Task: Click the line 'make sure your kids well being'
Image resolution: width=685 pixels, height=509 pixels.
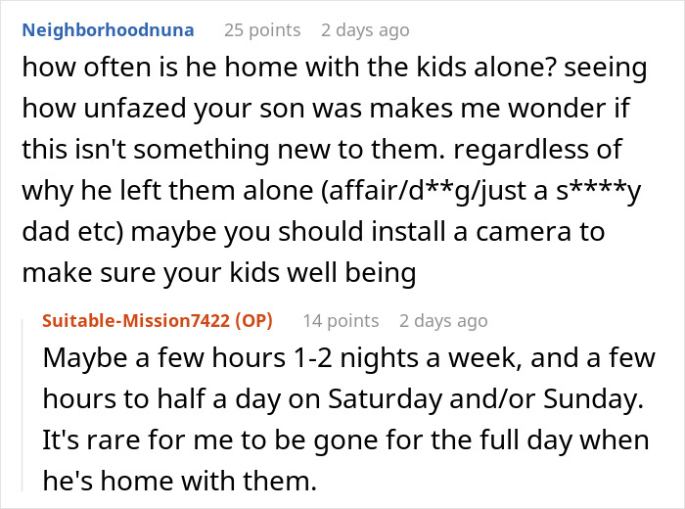Action: pos(219,273)
